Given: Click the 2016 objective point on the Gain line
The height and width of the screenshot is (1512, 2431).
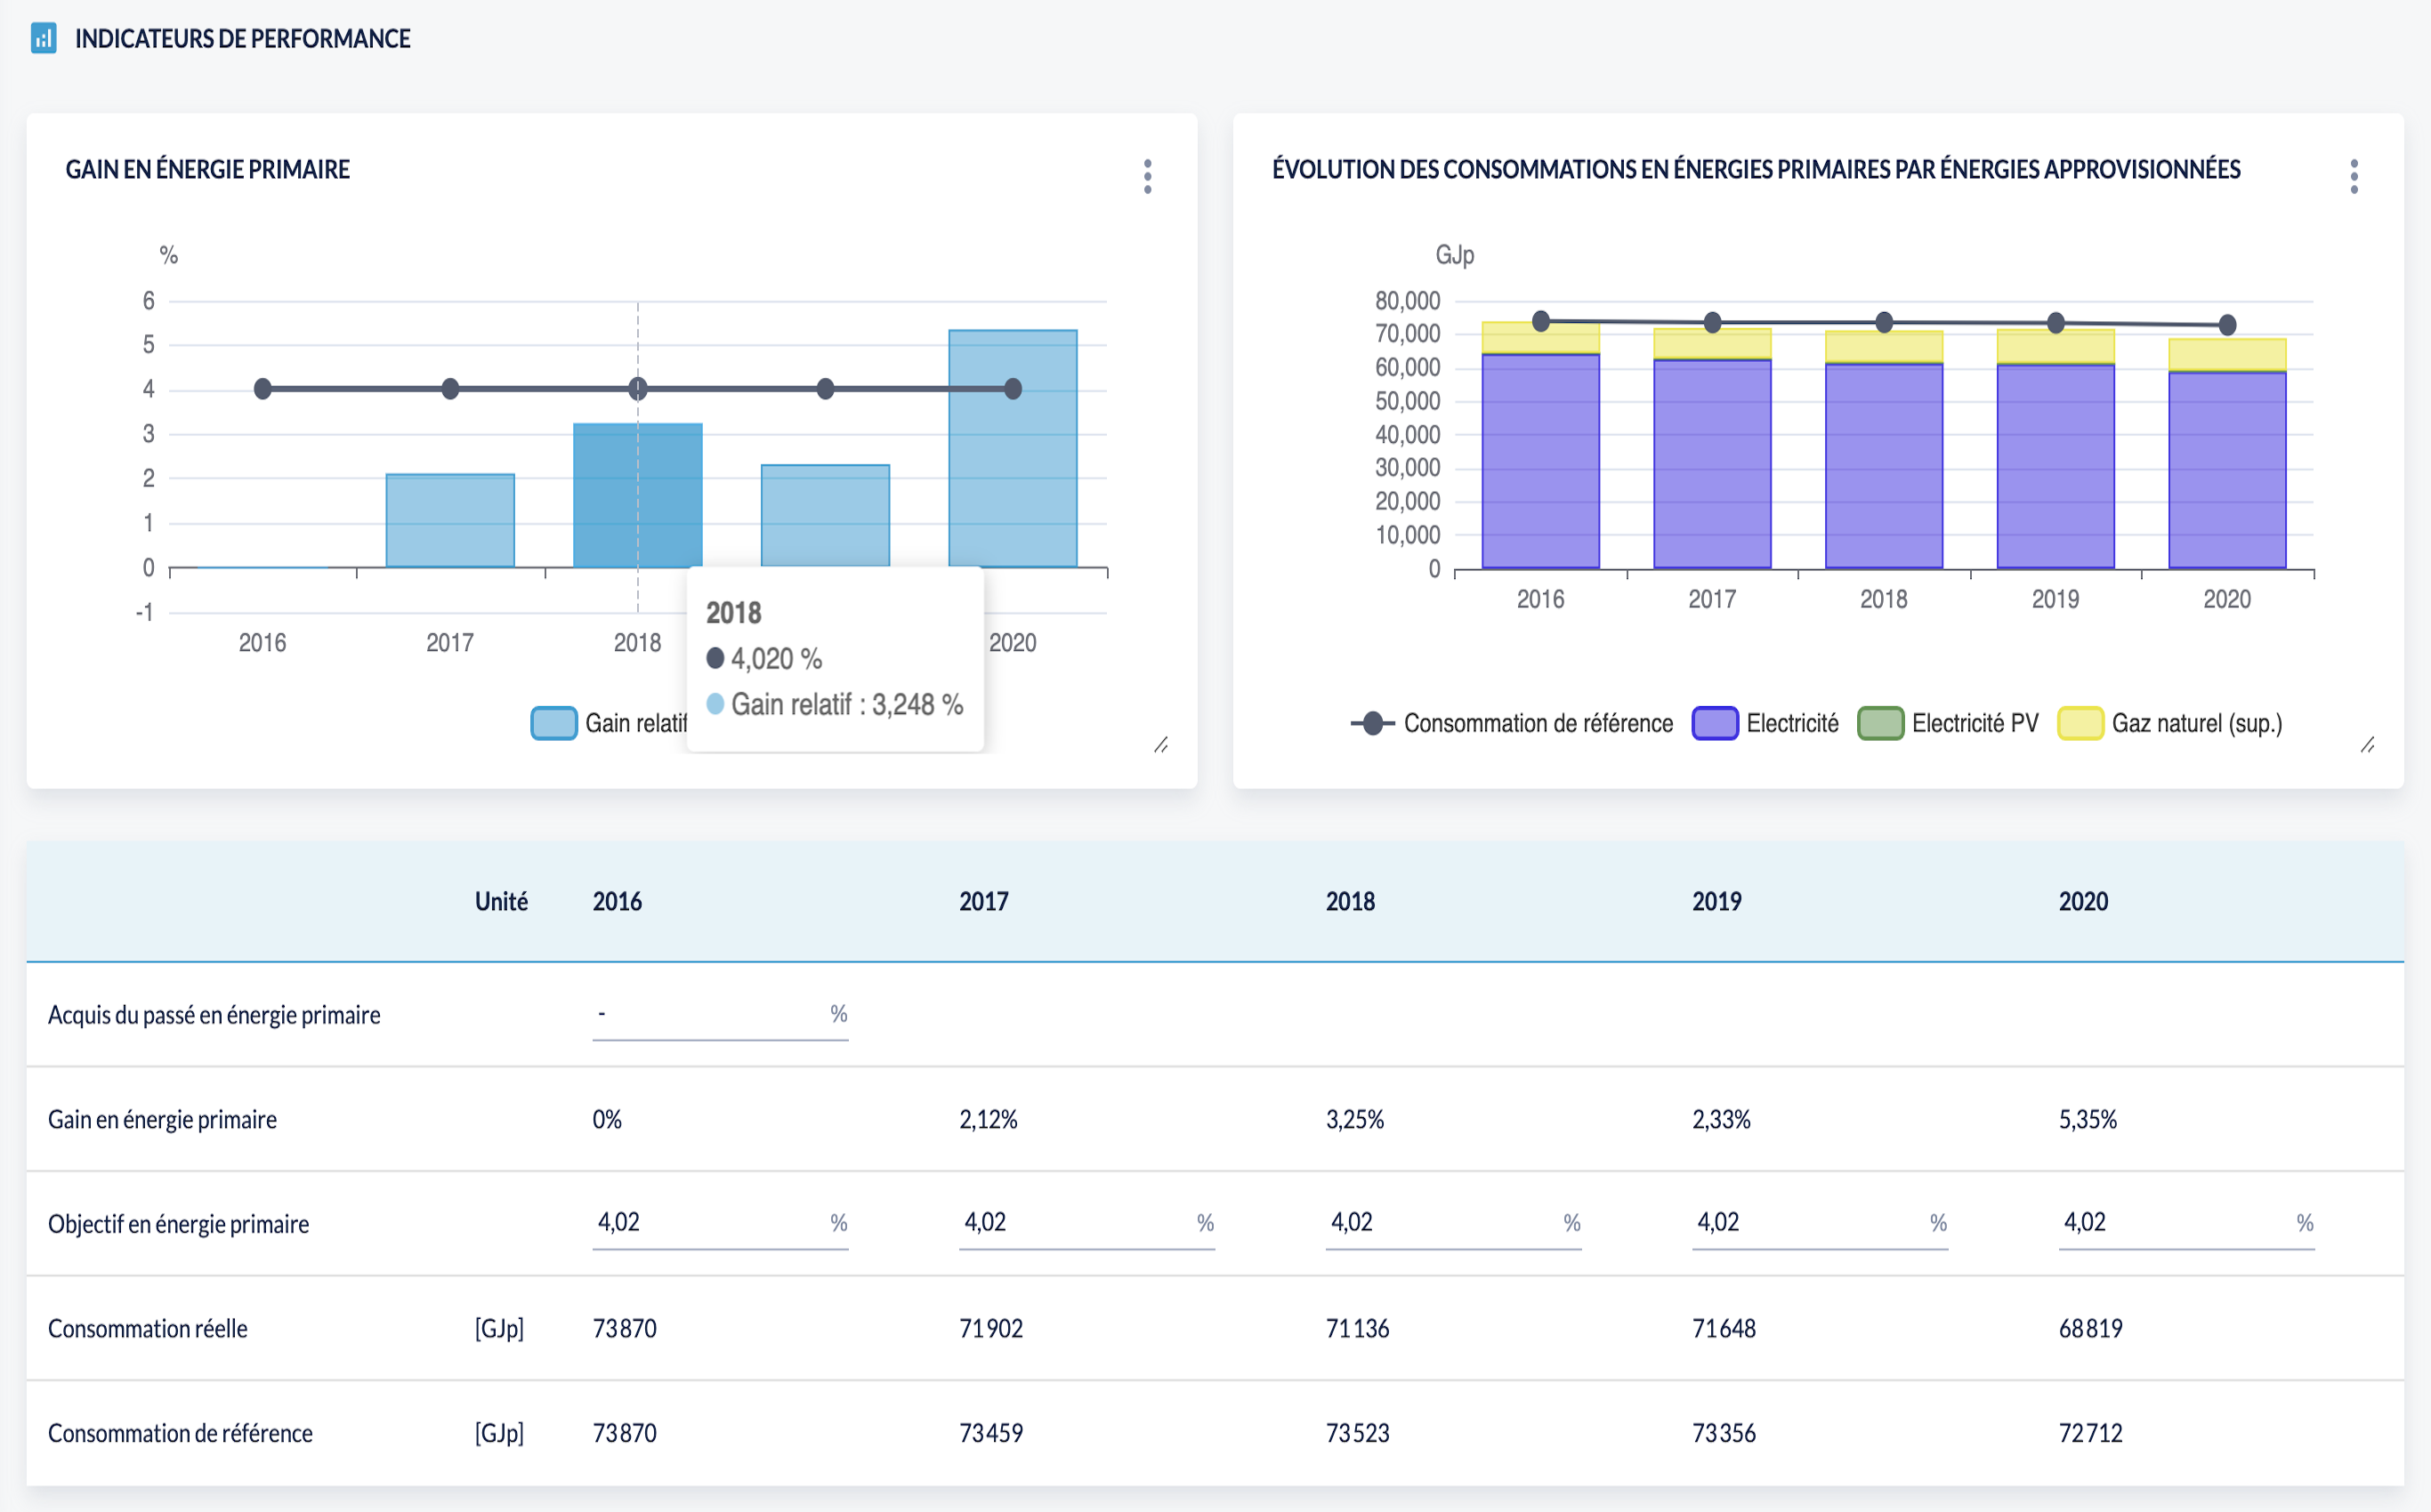Looking at the screenshot, I should [x=263, y=389].
